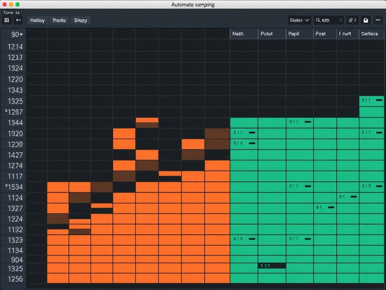Select the dark cell labeled 111
386x290 pixels.
[272, 266]
